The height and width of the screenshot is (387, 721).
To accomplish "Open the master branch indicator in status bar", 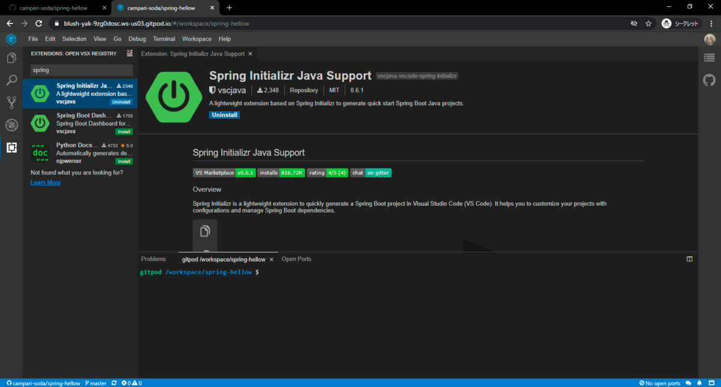I will point(96,383).
